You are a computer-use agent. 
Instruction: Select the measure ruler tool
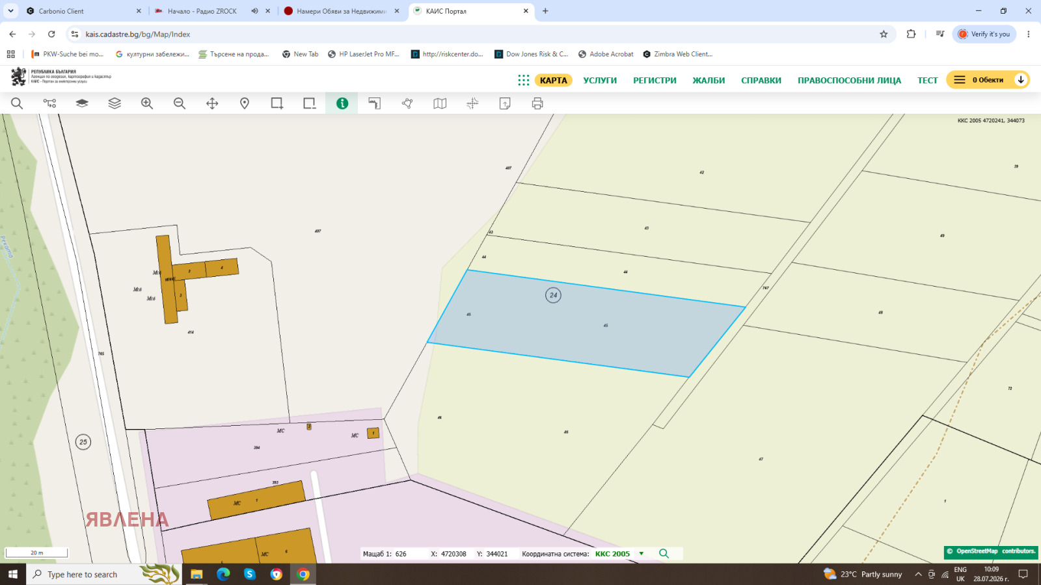(x=375, y=103)
